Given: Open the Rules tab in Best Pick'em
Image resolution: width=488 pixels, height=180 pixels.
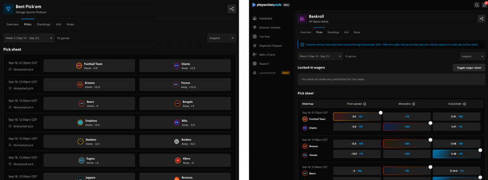Looking at the screenshot, I should click(70, 24).
